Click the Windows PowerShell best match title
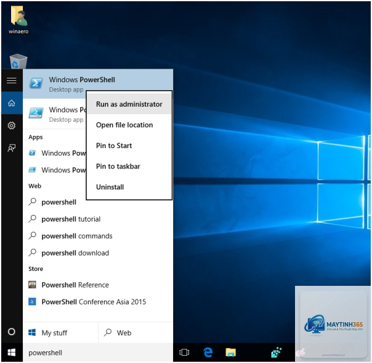Viewport: 372px width, 363px height. click(82, 80)
